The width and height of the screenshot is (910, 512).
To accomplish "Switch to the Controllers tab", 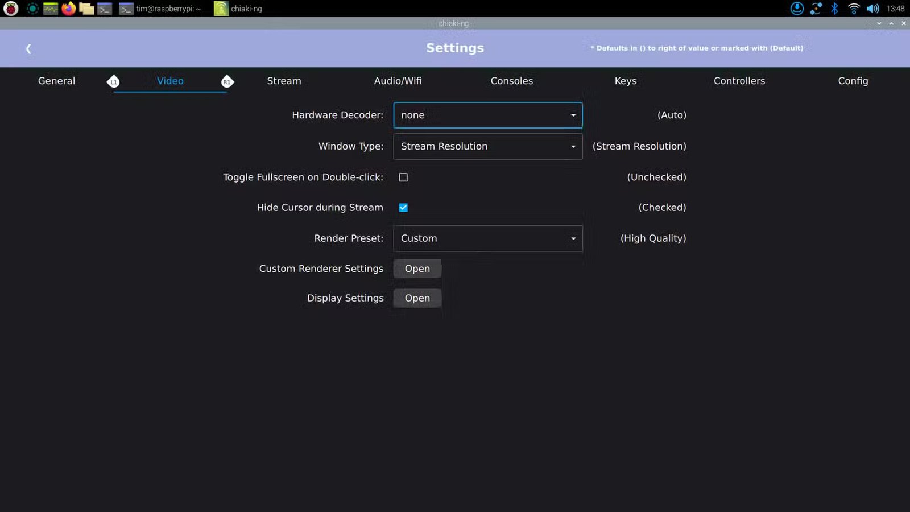I will click(739, 81).
